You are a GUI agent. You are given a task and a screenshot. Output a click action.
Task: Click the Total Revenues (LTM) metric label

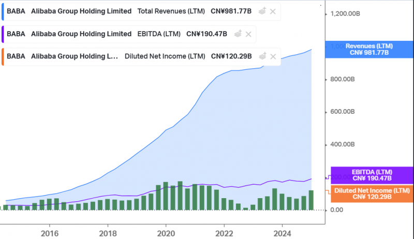click(171, 11)
